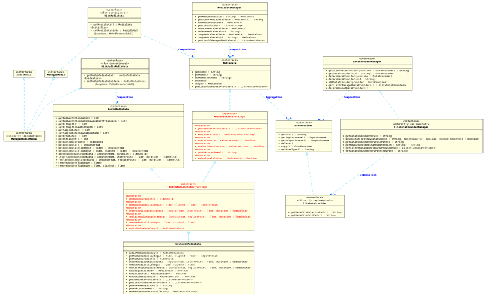Viewport: 486px width, 296px height.
Task: Select setNumberOfChannels(newNumberOfChannels : int) line
Action: (91, 121)
